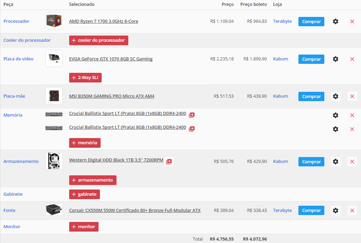The image size is (361, 243).
Task: Click Comprar for MSI B350M motherboard
Action: pos(311,97)
